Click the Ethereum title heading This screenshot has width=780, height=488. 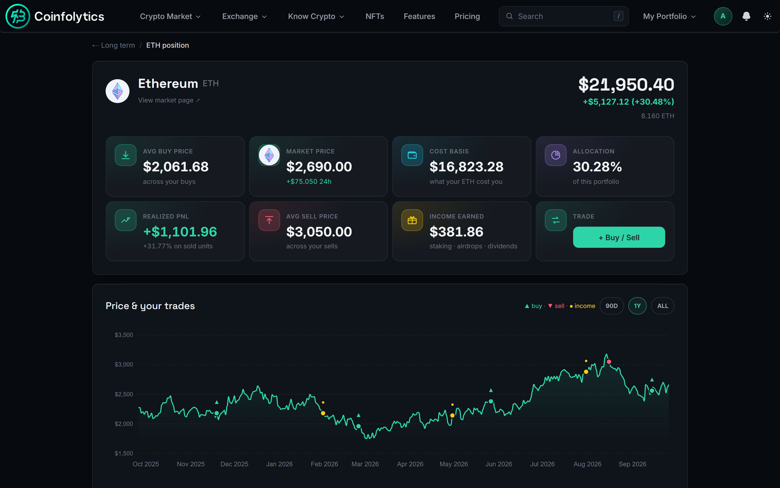pos(168,84)
